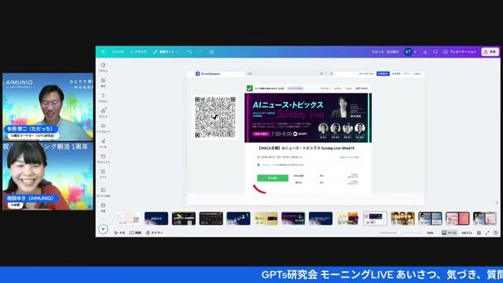Toggle the ページ thumbnails view button
The image size is (503, 283).
click(x=449, y=233)
